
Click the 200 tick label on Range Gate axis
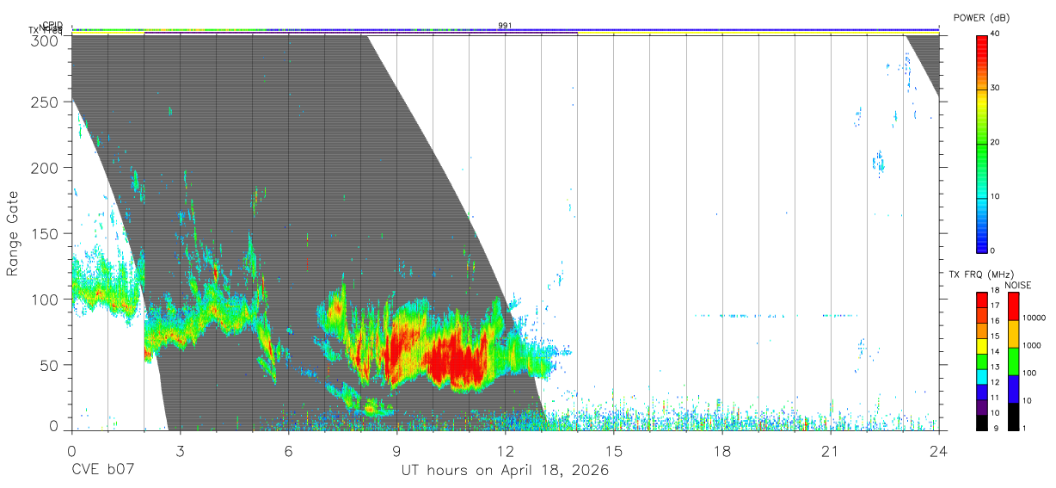click(x=46, y=168)
